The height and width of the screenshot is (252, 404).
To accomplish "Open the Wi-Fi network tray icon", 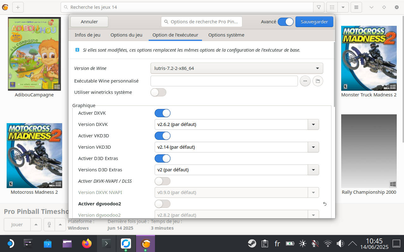I will [328, 243].
